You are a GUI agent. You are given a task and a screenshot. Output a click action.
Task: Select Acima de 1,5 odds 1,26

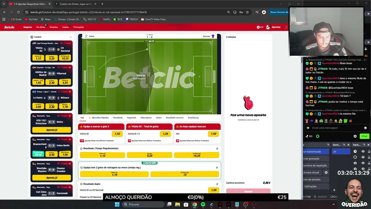coord(166,134)
